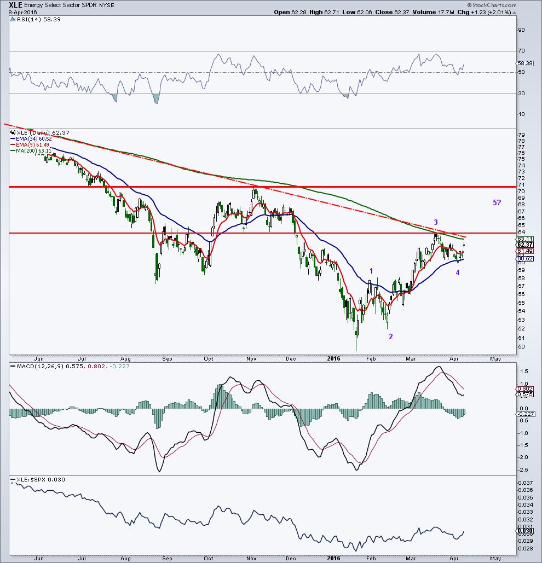Click the 5? projected wave label
The height and width of the screenshot is (563, 542).
[497, 202]
